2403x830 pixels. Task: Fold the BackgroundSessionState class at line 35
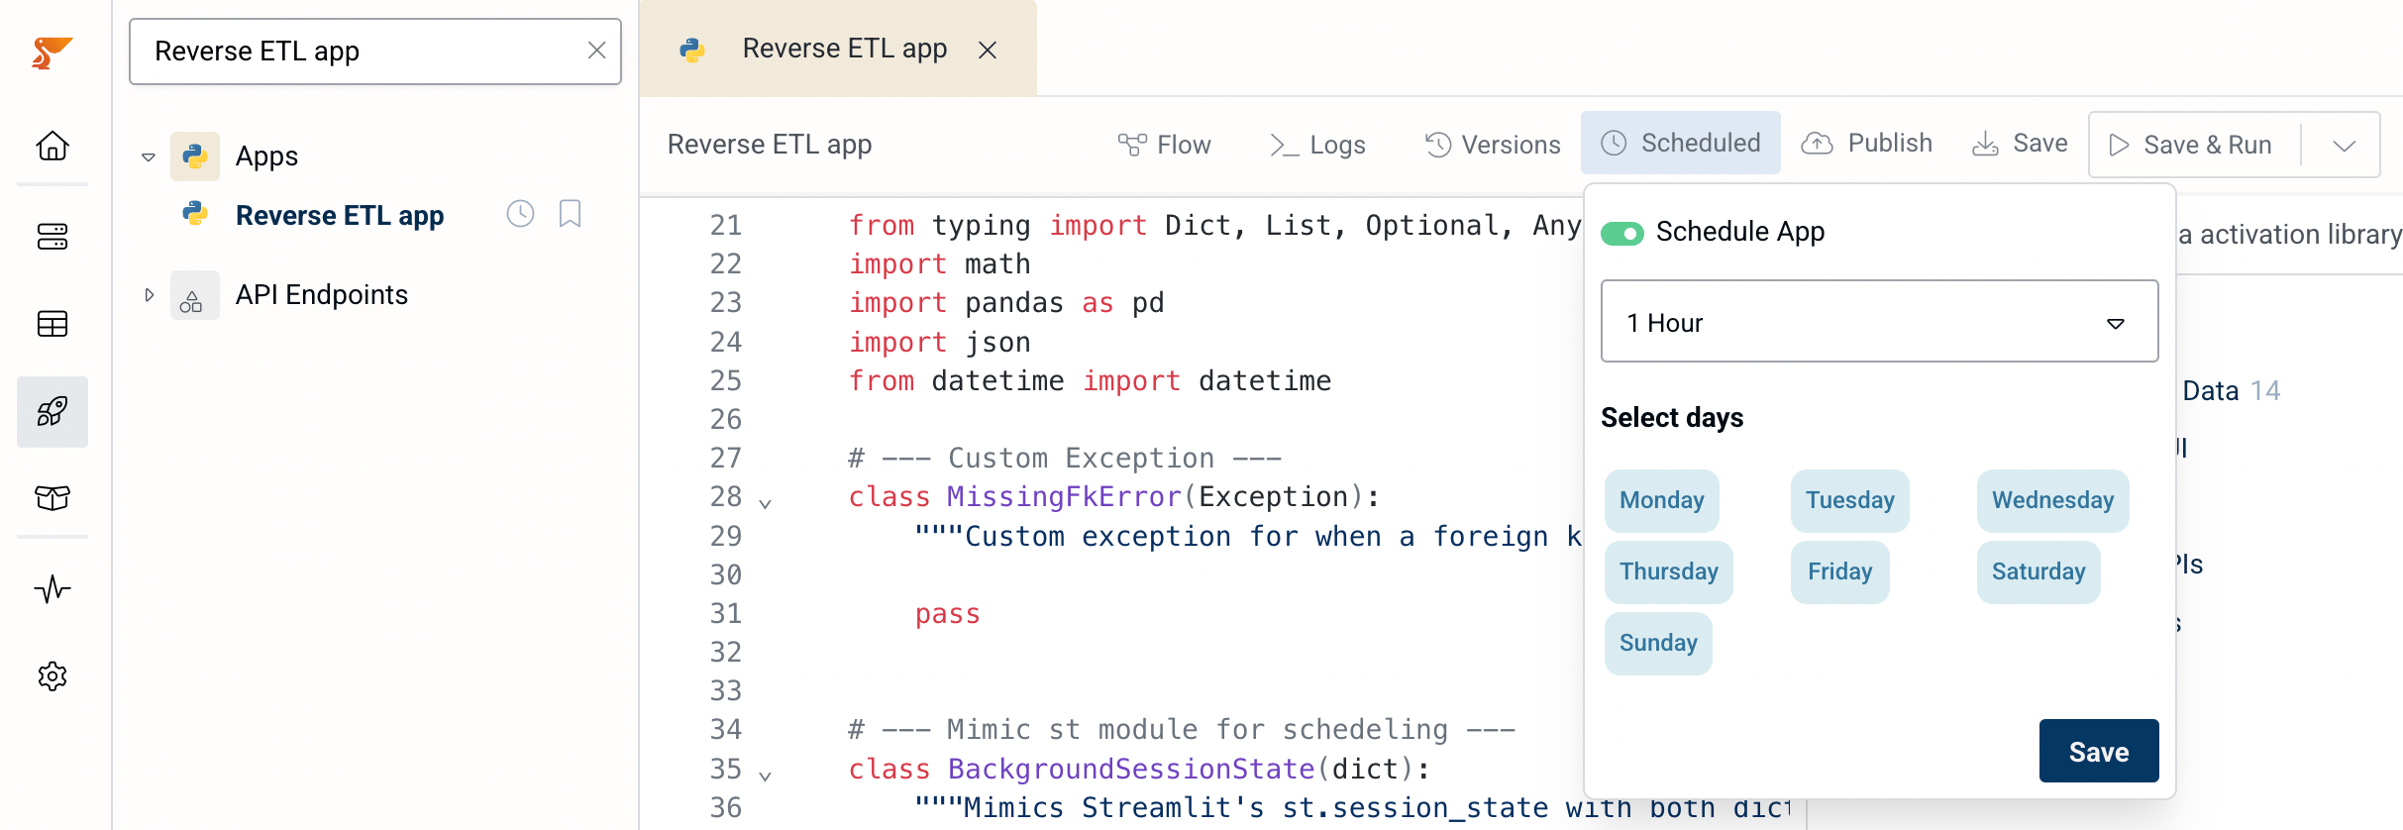point(766,776)
